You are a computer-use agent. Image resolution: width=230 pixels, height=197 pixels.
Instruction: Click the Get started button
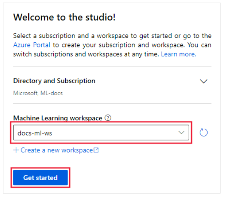click(x=40, y=178)
